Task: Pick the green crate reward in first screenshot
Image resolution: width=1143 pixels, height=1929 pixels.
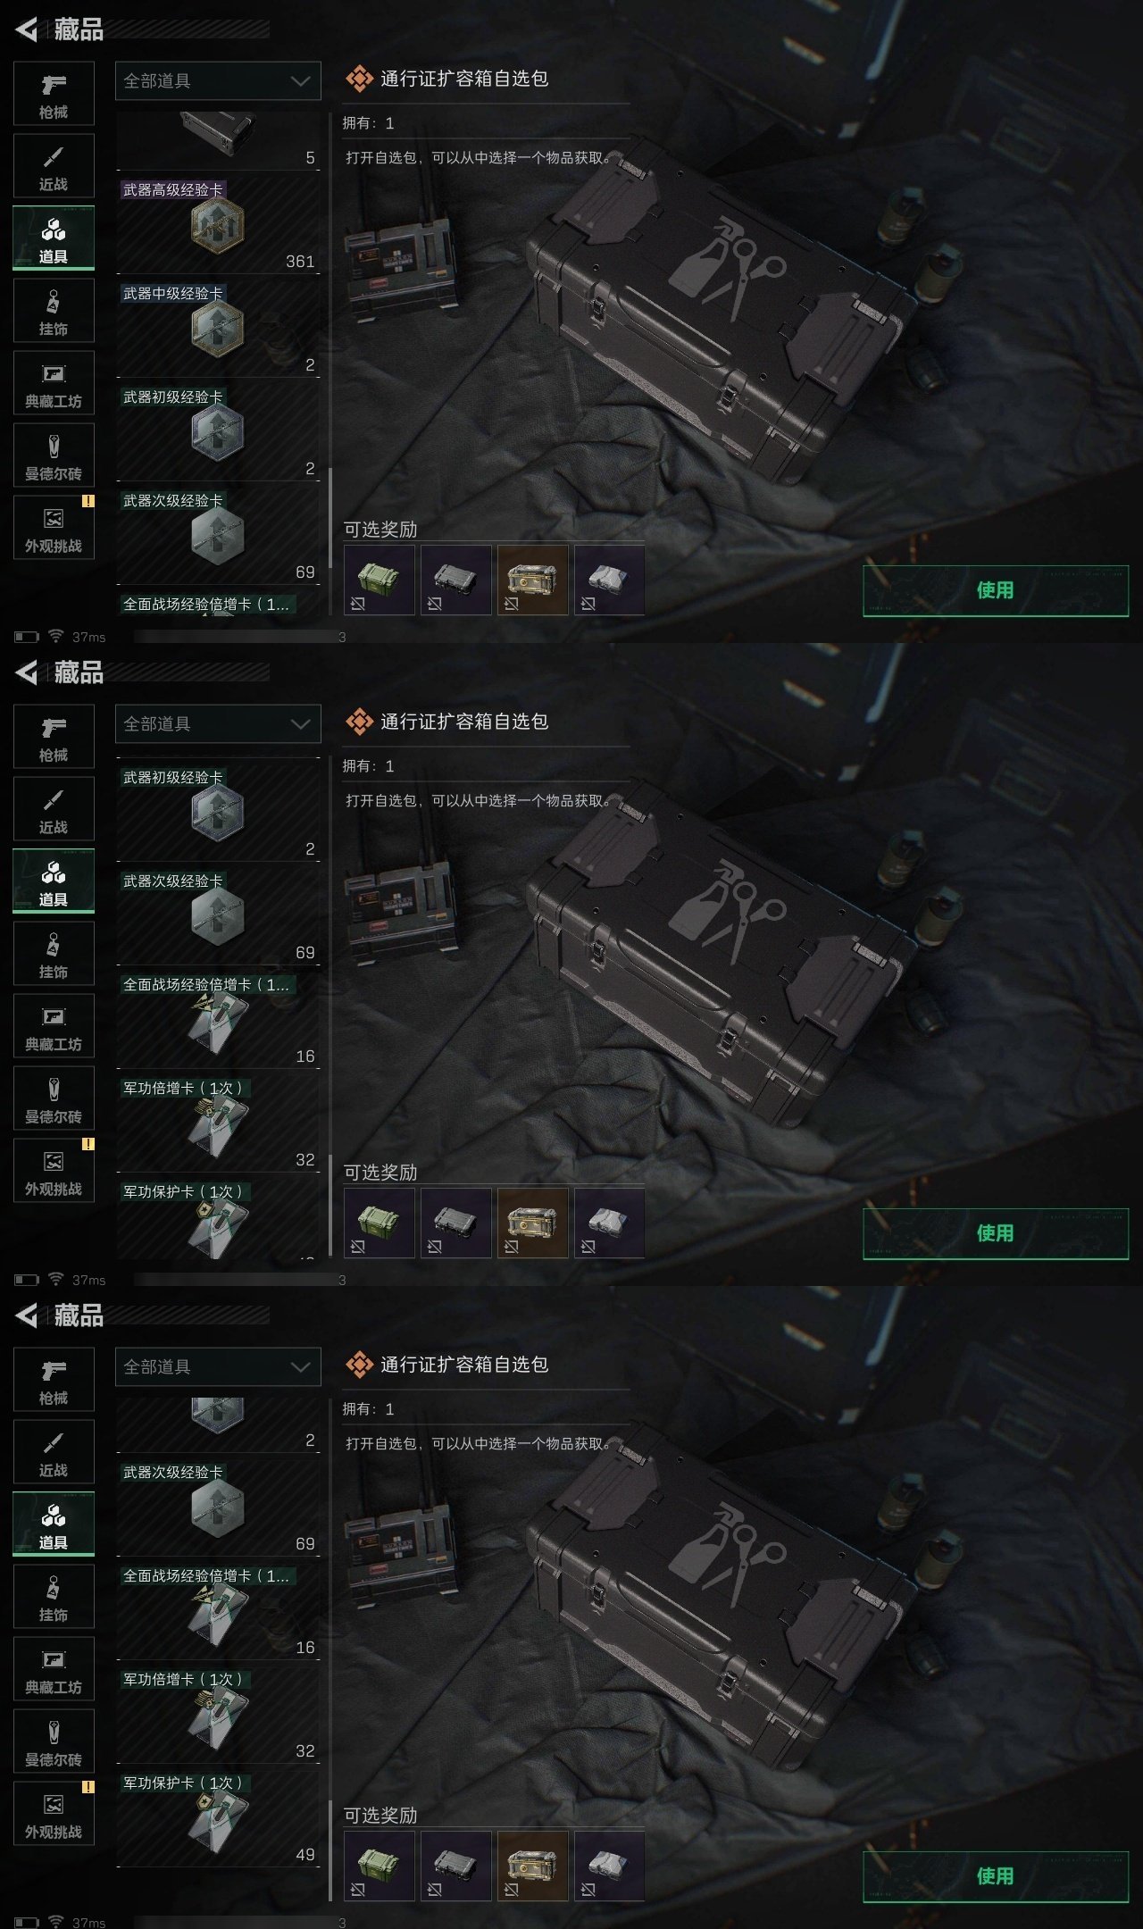Action: [x=380, y=580]
